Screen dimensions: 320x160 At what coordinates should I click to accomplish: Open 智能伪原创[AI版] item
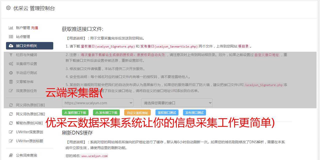point(29,123)
